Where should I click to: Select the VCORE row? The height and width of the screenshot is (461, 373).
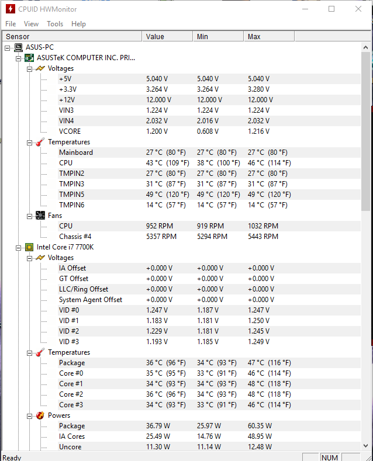tap(209, 131)
